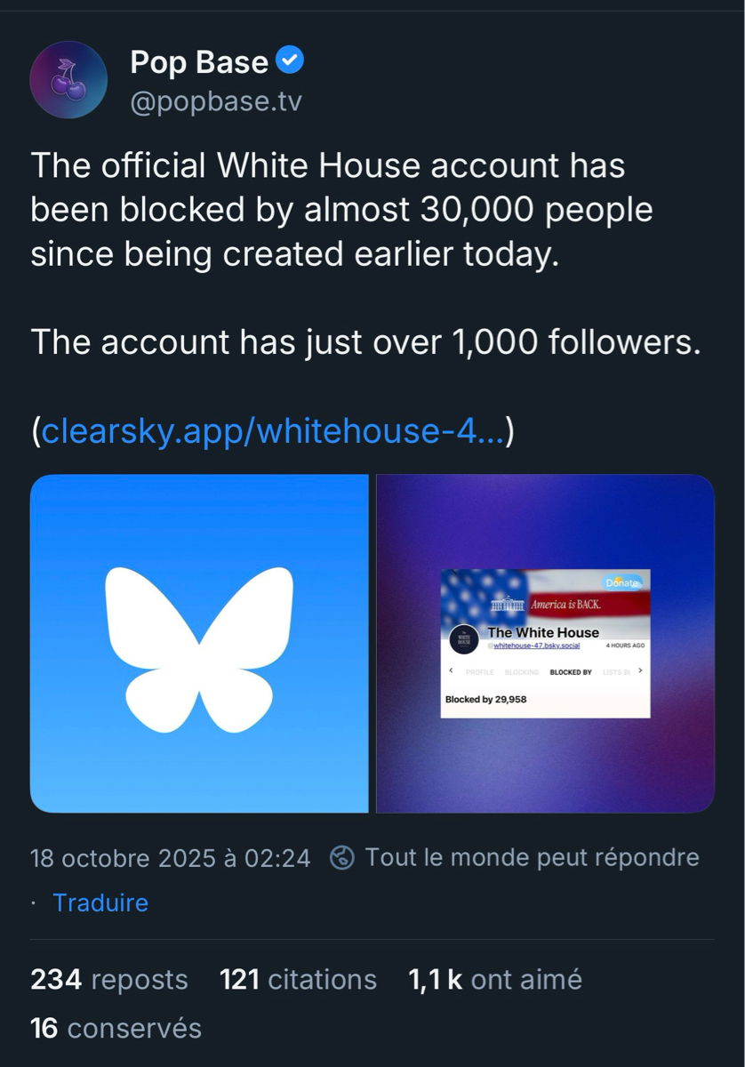Image resolution: width=745 pixels, height=1067 pixels.
Task: Click the White House building logo on banner
Action: [507, 604]
